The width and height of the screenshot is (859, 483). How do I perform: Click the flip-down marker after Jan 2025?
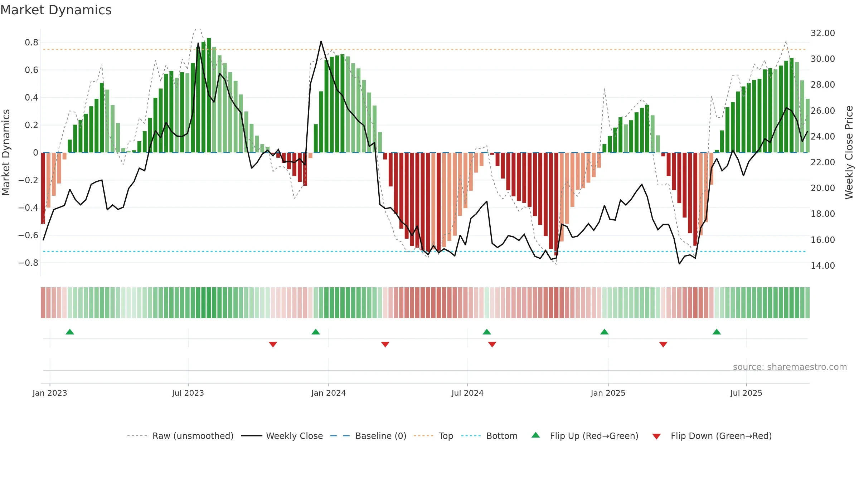pos(663,344)
